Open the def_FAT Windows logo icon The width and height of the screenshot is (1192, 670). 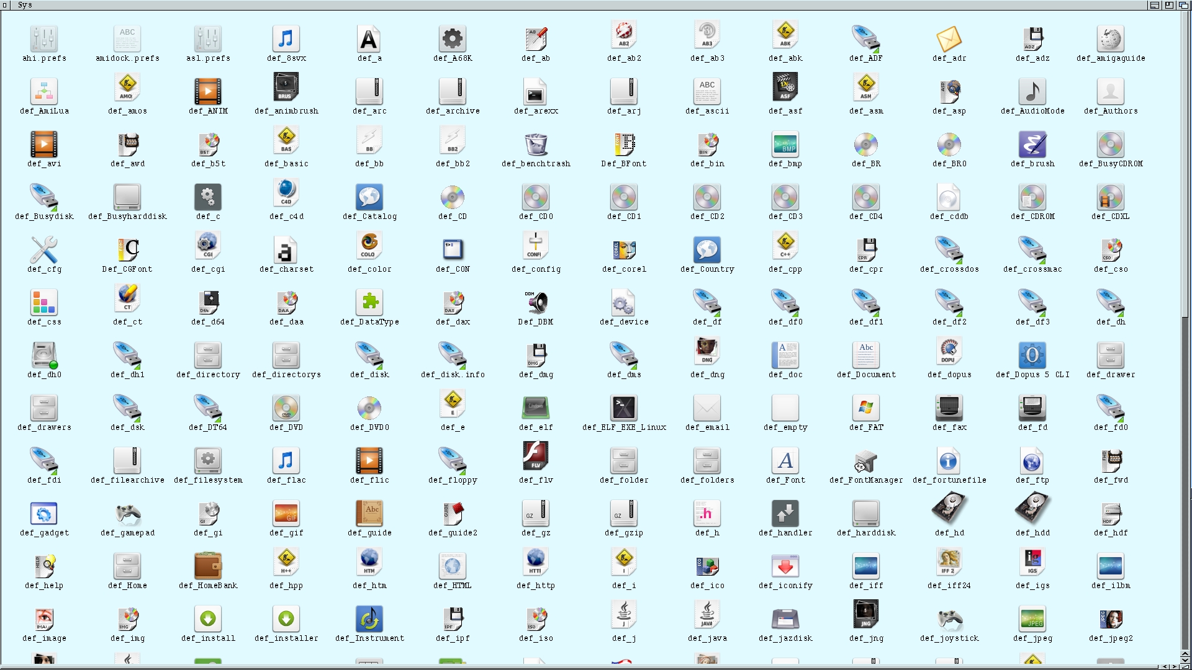pyautogui.click(x=866, y=408)
